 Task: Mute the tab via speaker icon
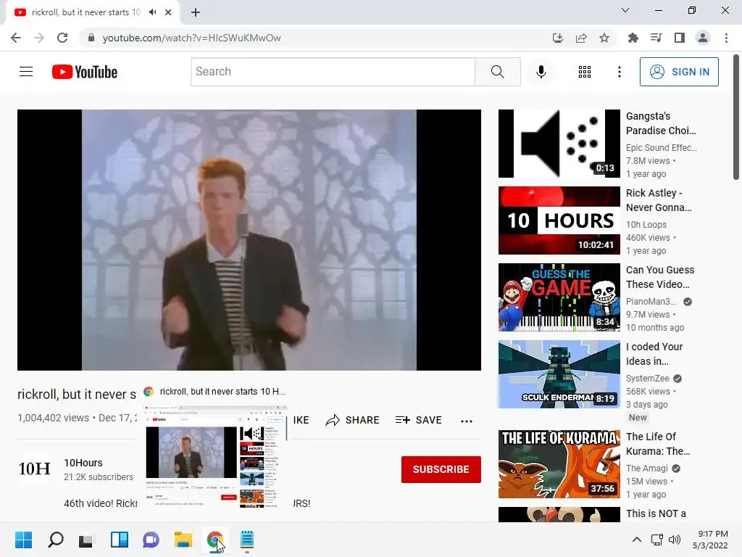pyautogui.click(x=152, y=12)
